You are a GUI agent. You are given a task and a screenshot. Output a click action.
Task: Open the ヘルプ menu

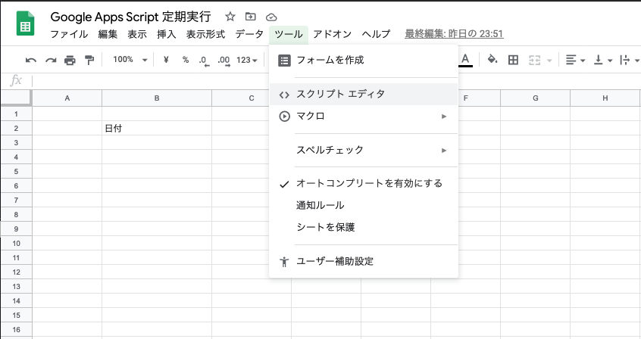tap(376, 34)
